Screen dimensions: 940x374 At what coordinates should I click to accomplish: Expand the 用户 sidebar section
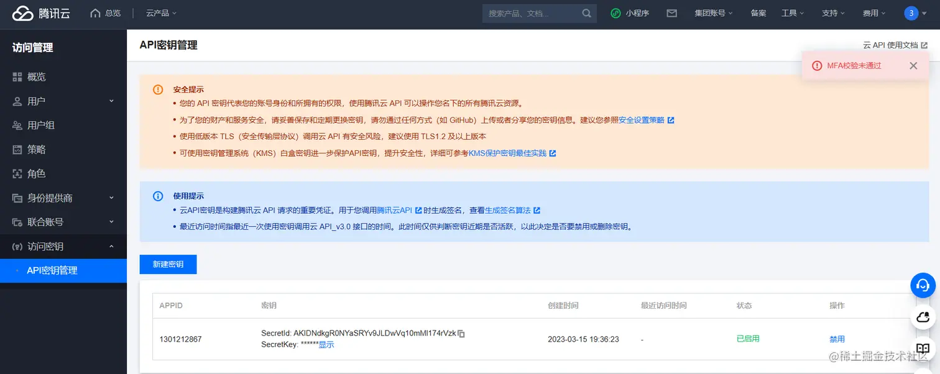tap(63, 101)
